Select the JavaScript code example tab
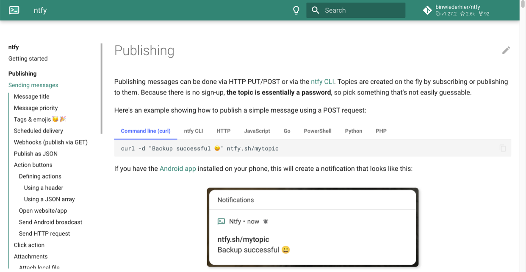This screenshot has height=272, width=526. pos(257,131)
